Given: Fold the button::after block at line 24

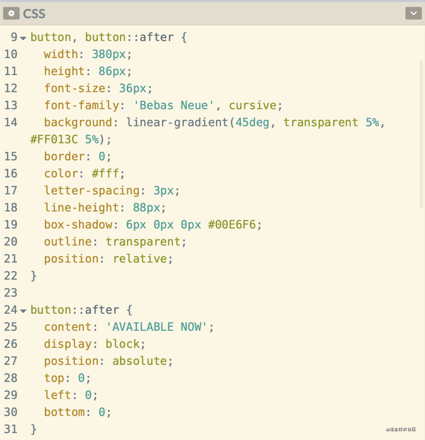Looking at the screenshot, I should 23,311.
